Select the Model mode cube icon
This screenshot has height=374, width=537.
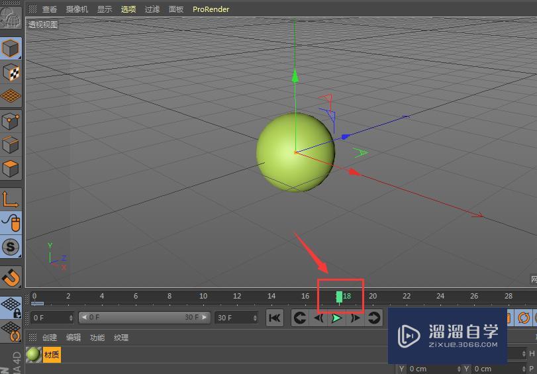(11, 48)
